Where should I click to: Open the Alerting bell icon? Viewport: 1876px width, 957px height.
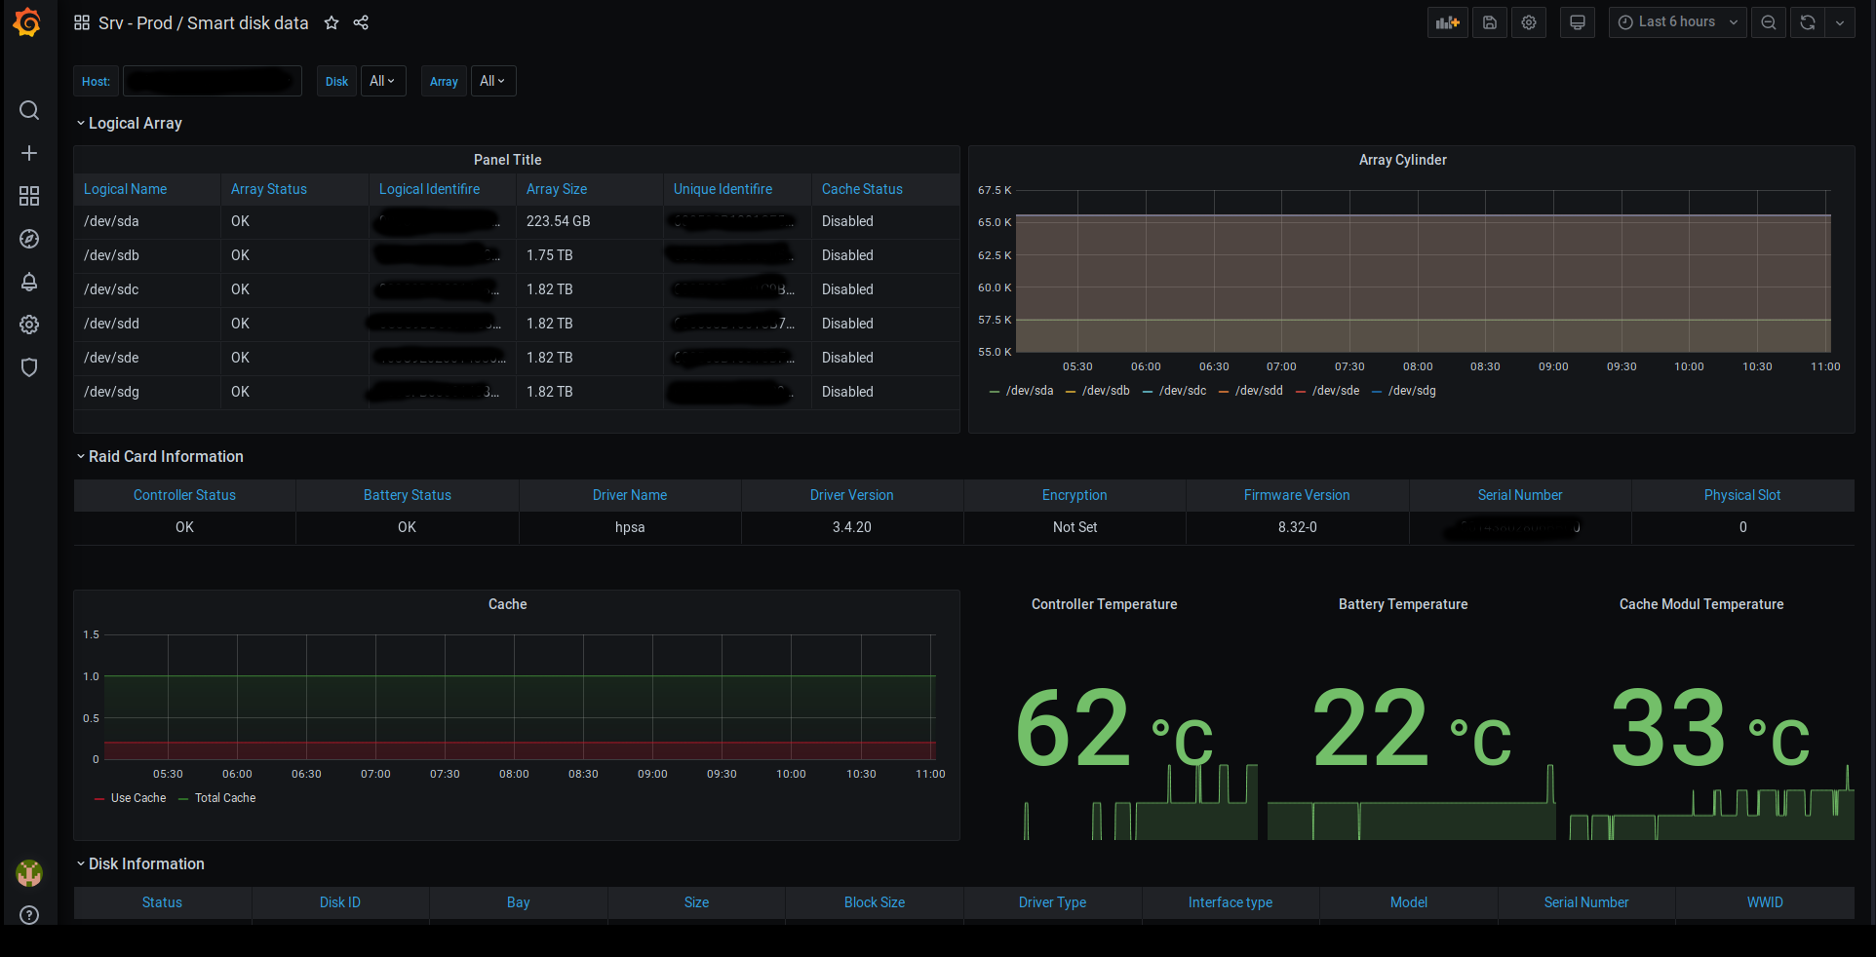pos(29,282)
